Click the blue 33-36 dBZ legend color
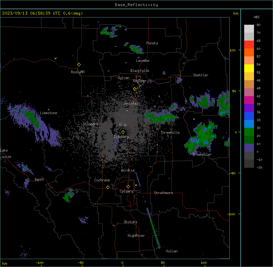This screenshot has width=273, height=267. (x=249, y=116)
